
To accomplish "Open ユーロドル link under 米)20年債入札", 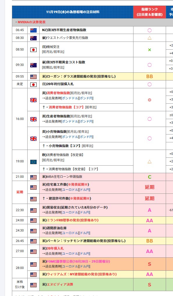I will [70, 254].
